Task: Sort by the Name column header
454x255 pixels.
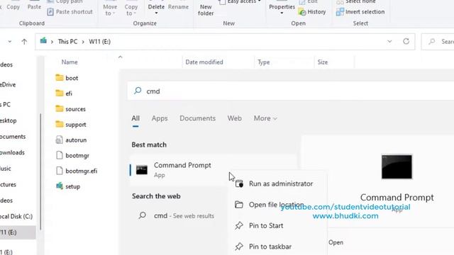Action: pos(70,62)
